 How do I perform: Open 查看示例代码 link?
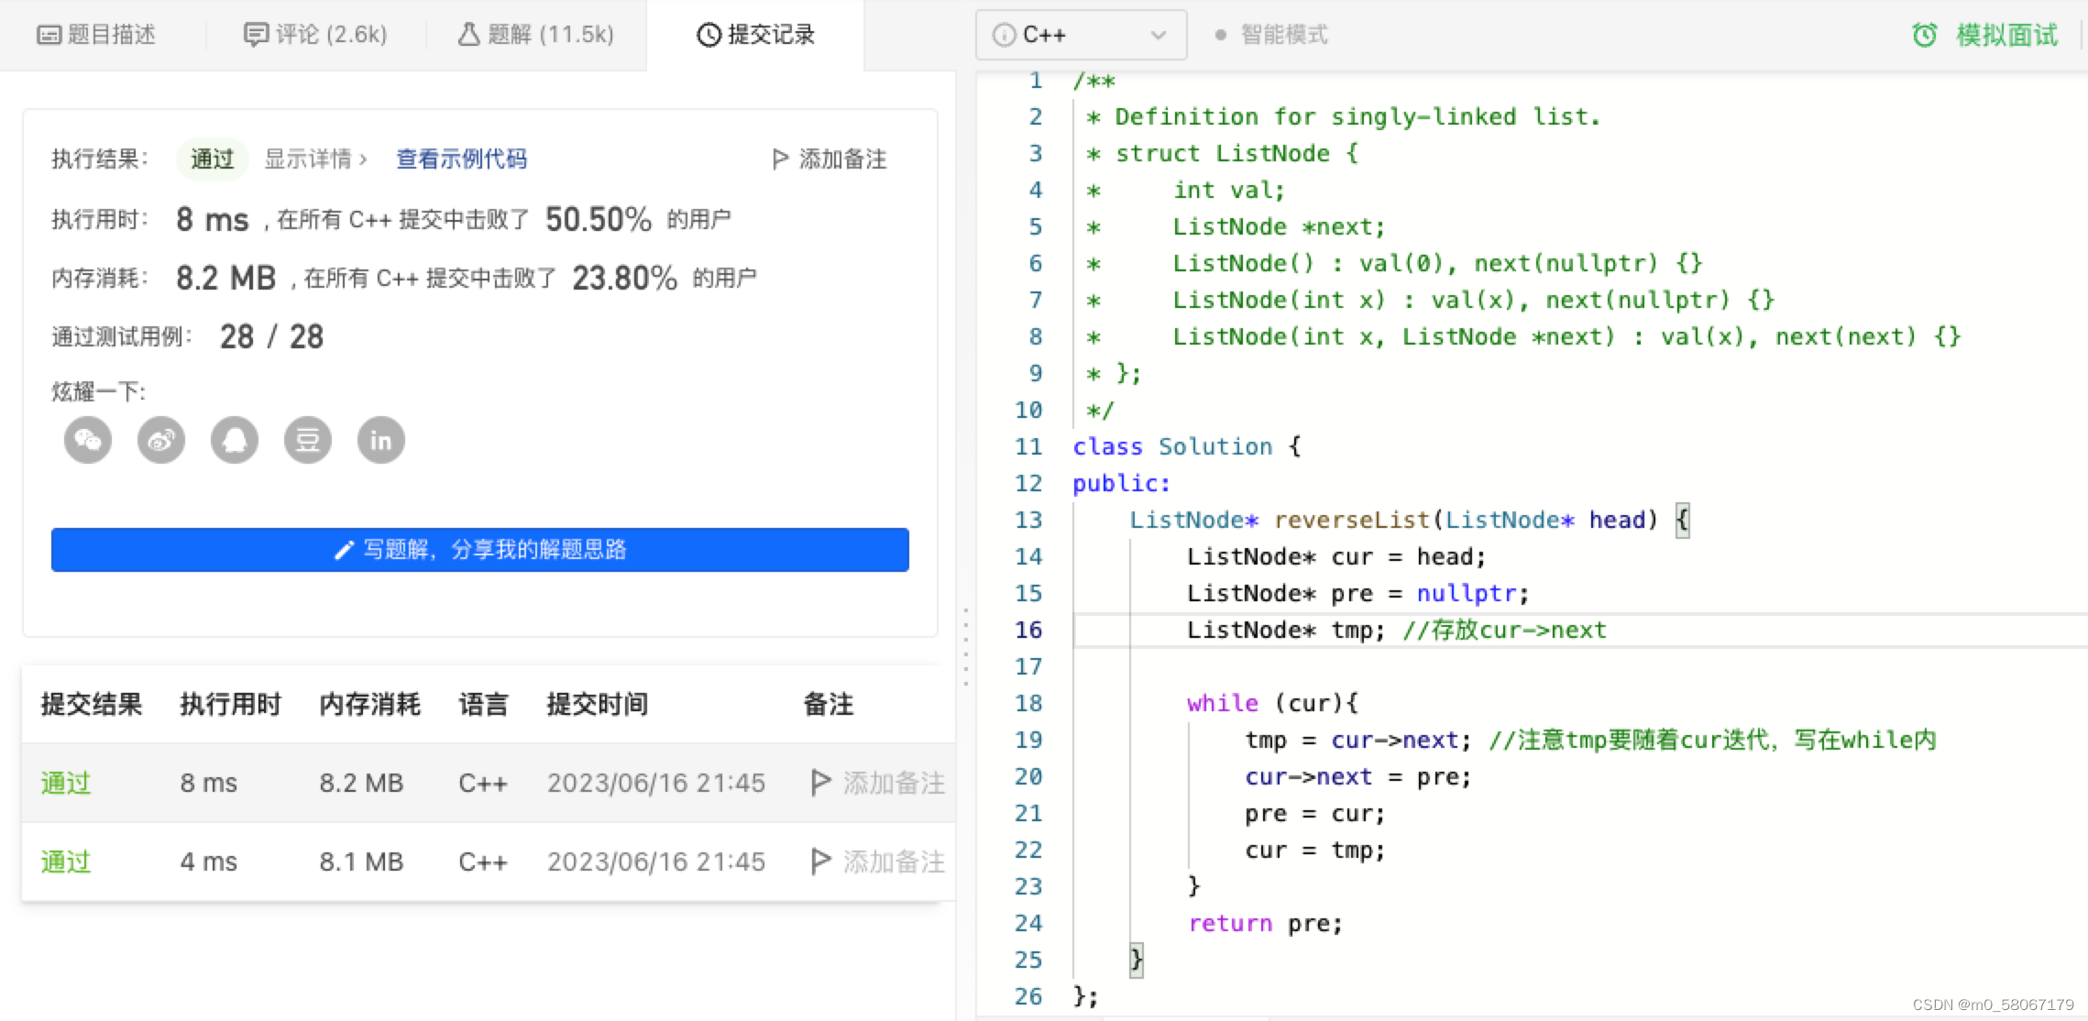[461, 159]
